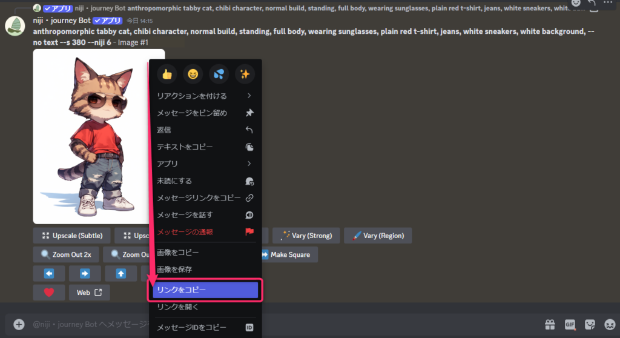This screenshot has width=620, height=338.
Task: Click plus button to attach a file
Action: (19, 324)
